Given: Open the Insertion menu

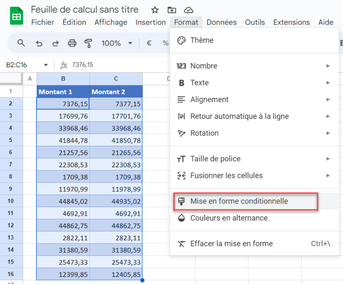Looking at the screenshot, I should click(151, 22).
